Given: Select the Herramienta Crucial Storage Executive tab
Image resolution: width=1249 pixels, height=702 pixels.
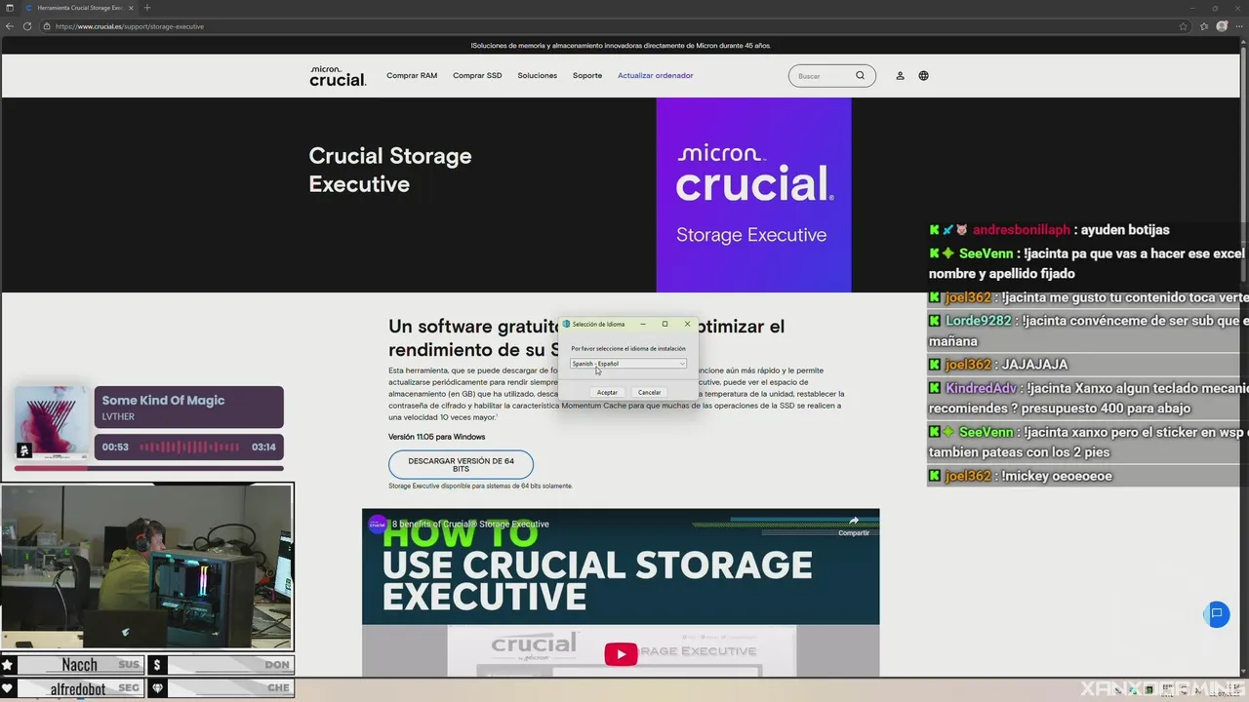Looking at the screenshot, I should [78, 8].
